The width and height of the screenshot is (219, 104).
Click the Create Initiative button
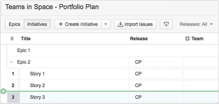point(78,24)
